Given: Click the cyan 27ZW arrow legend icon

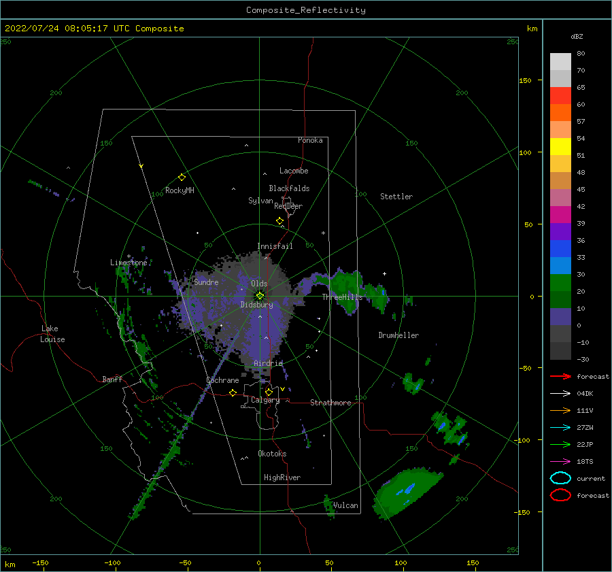Looking at the screenshot, I should pos(560,428).
